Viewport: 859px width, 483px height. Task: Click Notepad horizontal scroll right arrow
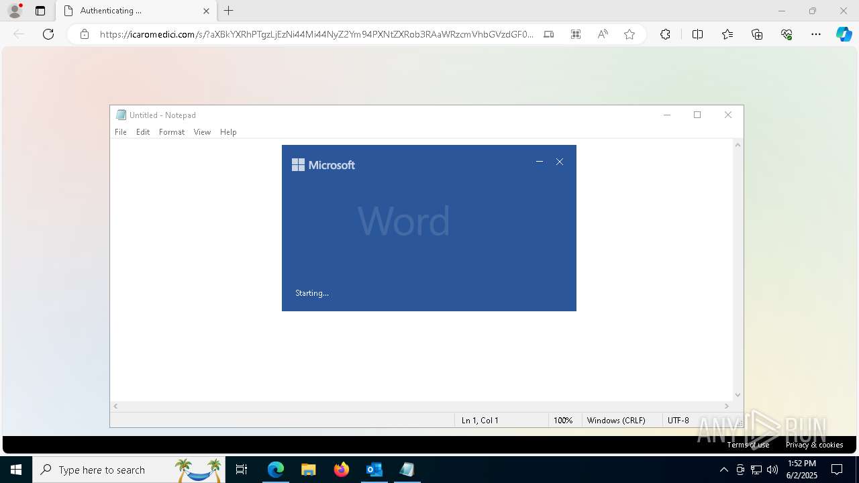click(726, 406)
